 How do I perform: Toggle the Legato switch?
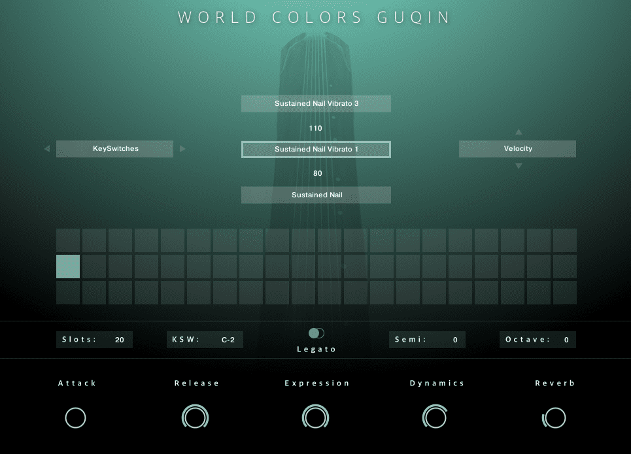(x=316, y=333)
